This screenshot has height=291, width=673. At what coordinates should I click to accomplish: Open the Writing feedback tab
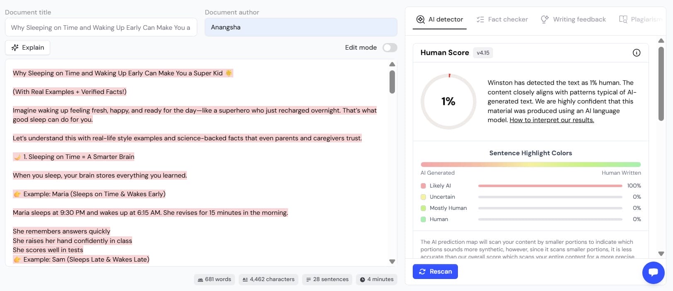point(573,19)
